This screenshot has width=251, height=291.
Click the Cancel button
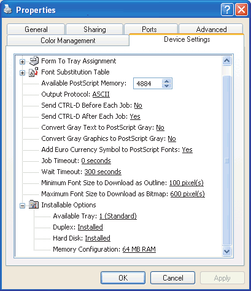point(173,278)
